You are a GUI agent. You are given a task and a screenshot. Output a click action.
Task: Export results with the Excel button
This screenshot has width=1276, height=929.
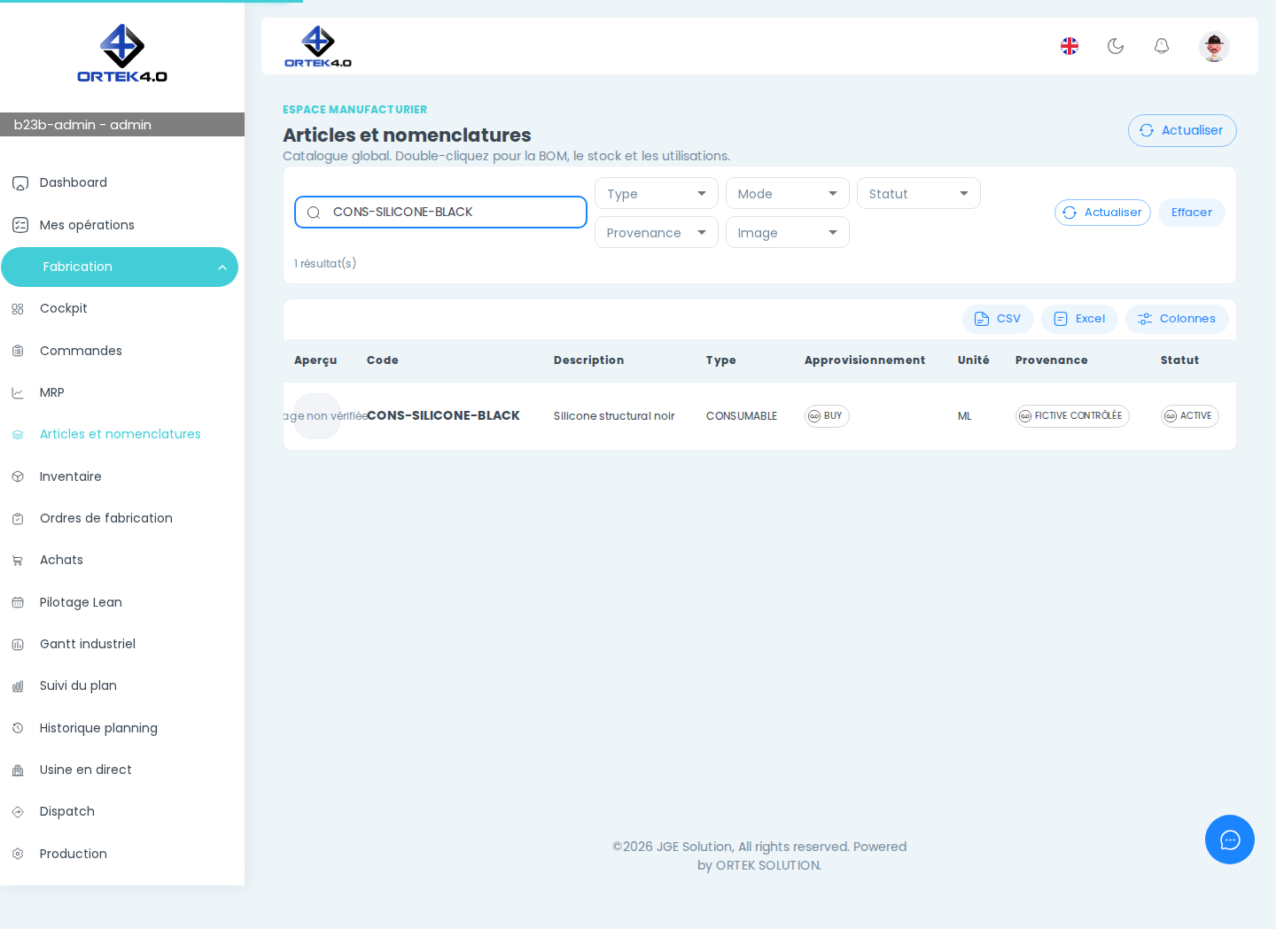[1079, 319]
